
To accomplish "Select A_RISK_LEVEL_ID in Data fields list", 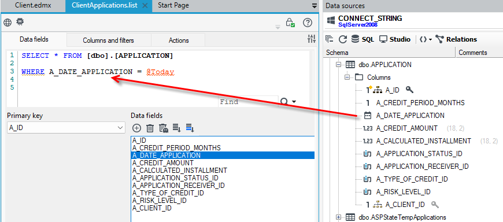I will point(223,201).
